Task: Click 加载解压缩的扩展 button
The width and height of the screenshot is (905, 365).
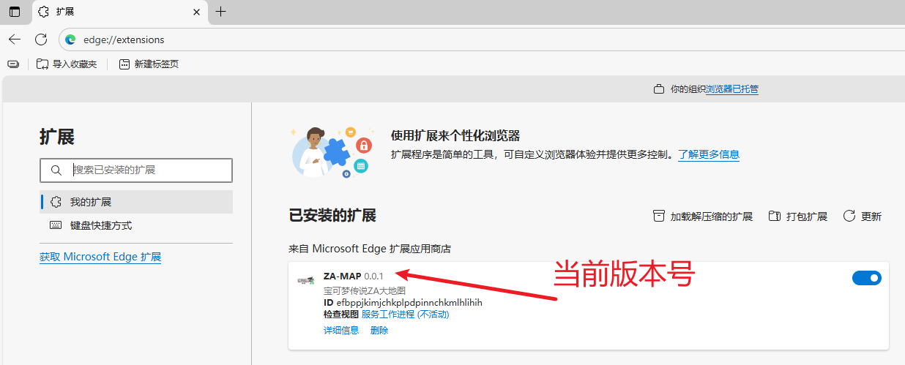Action: pos(702,217)
